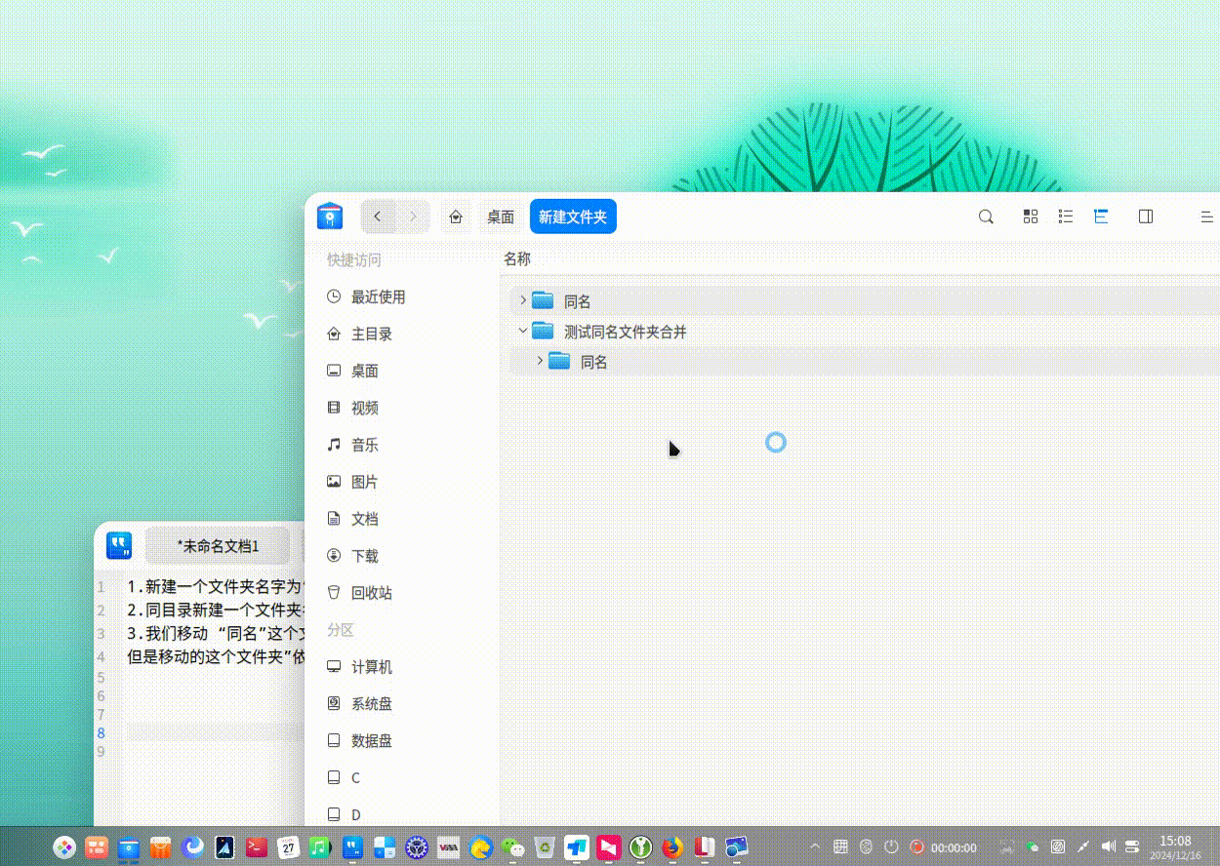The image size is (1220, 866).
Task: Open the terminal dock icon
Action: (x=257, y=847)
